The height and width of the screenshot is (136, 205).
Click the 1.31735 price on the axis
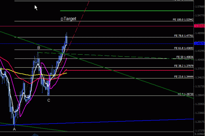pyautogui.click(x=200, y=86)
